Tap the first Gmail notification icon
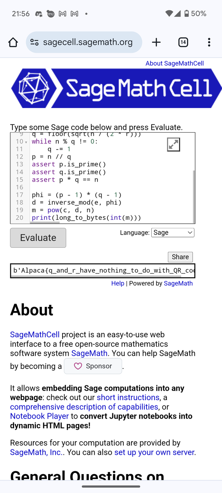This screenshot has width=222, height=493. (x=62, y=14)
